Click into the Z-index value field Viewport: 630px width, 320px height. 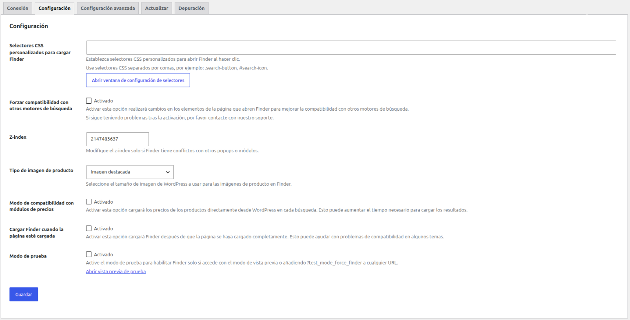pos(118,139)
